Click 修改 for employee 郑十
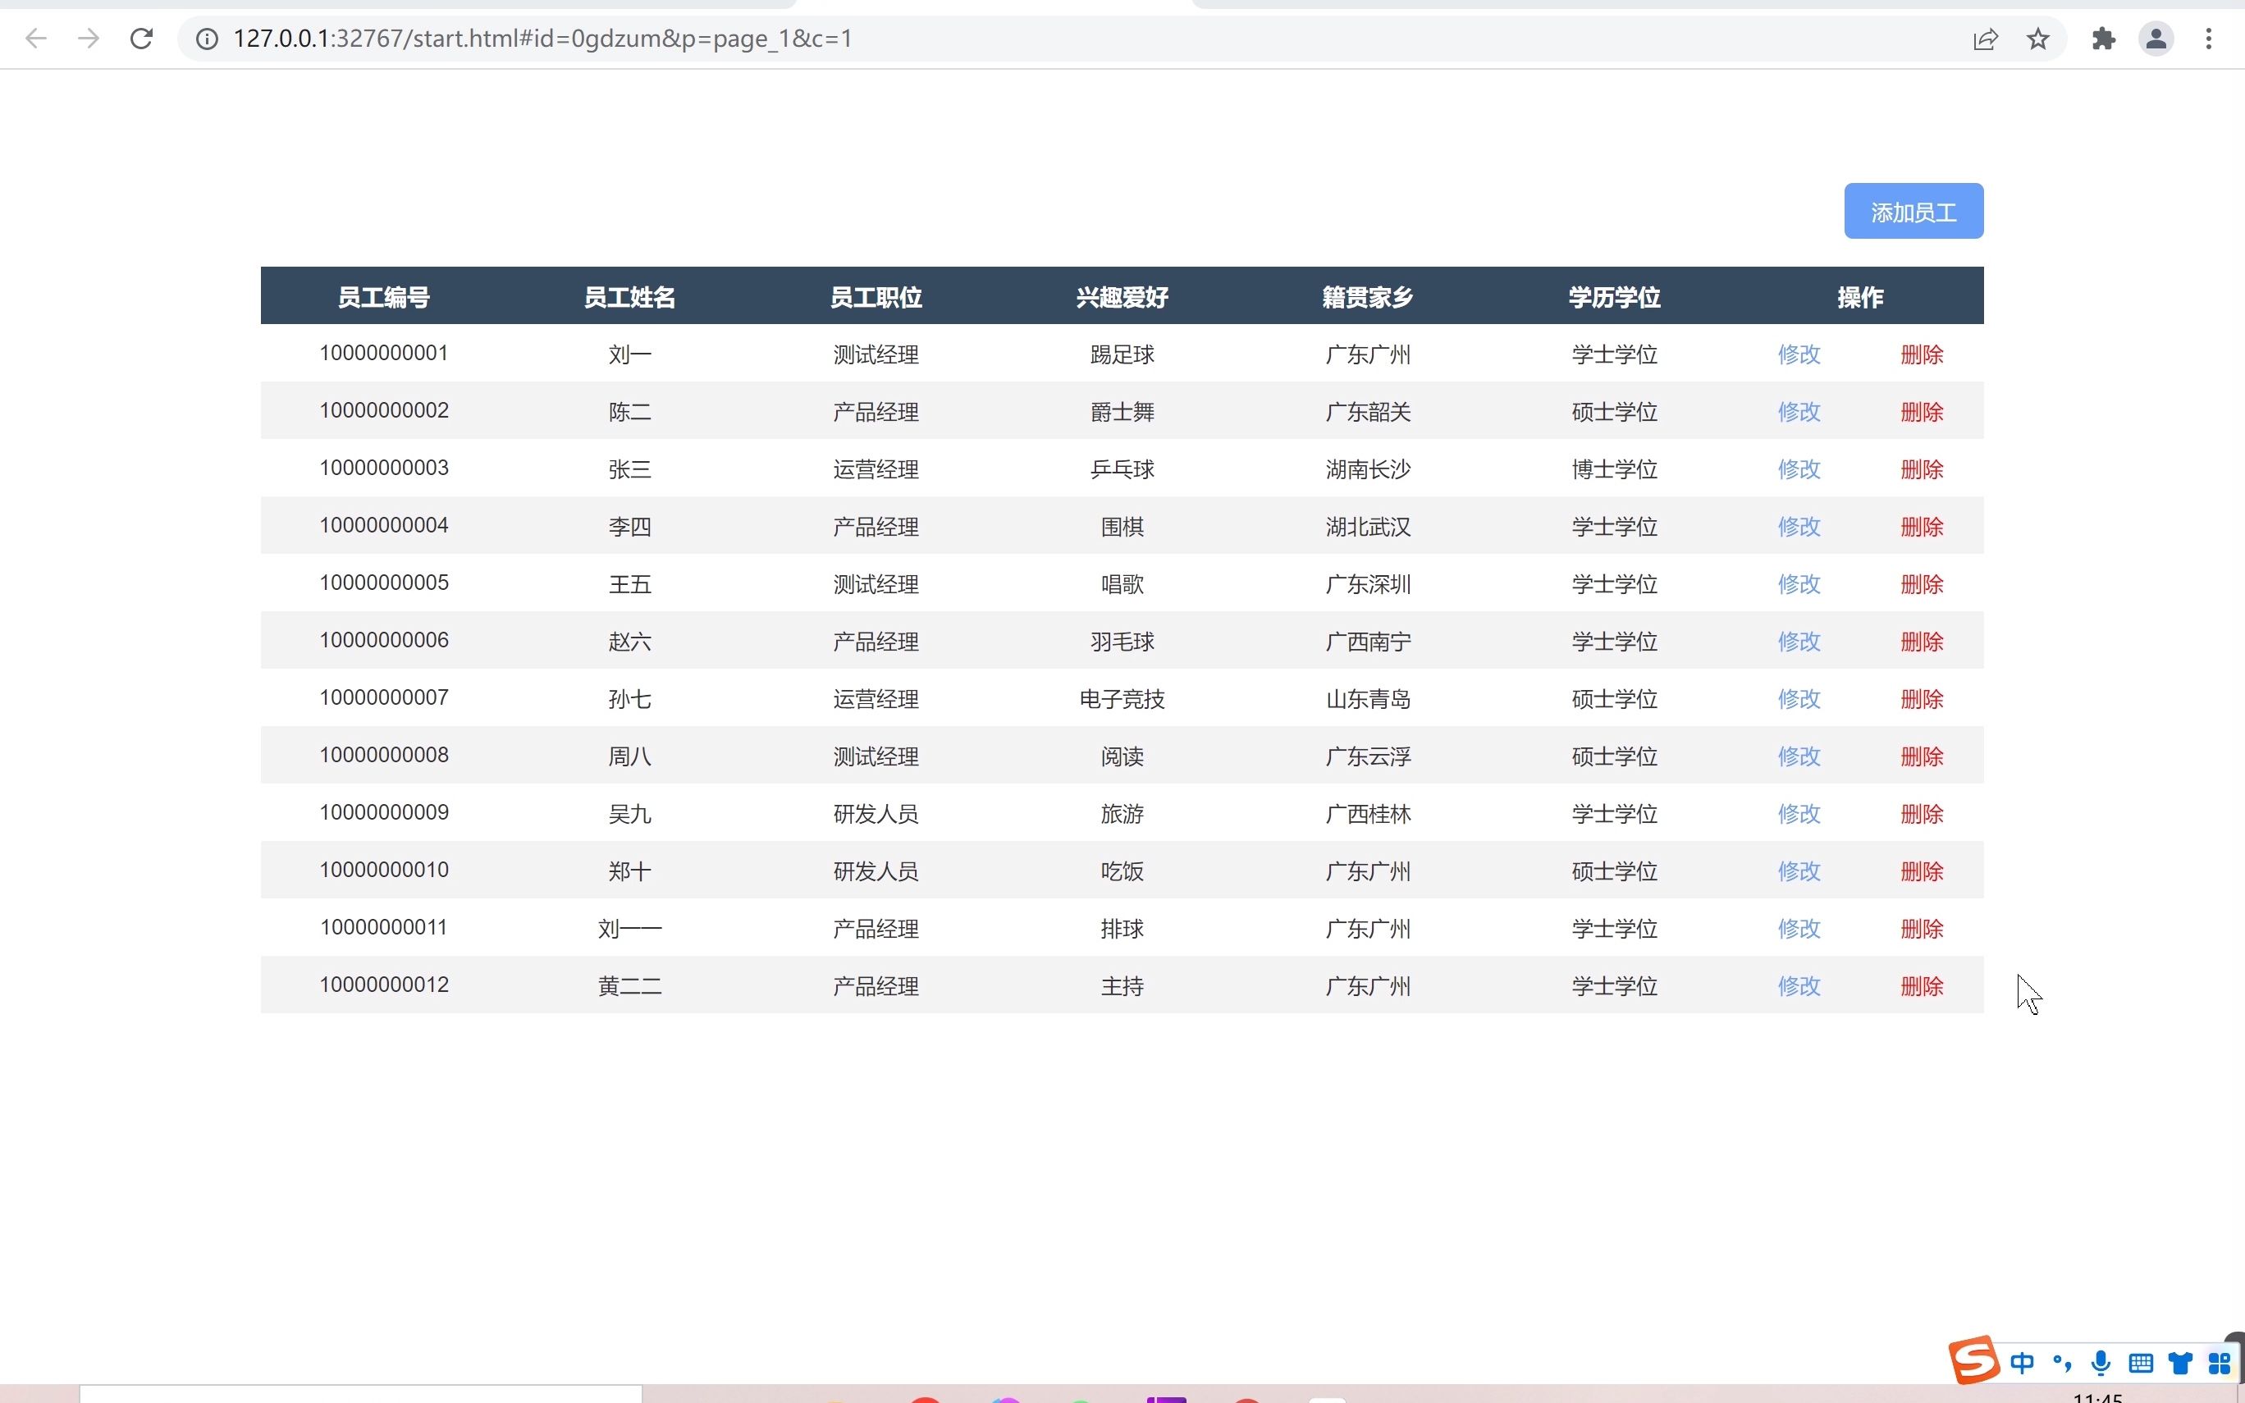Viewport: 2245px width, 1403px height. coord(1799,871)
